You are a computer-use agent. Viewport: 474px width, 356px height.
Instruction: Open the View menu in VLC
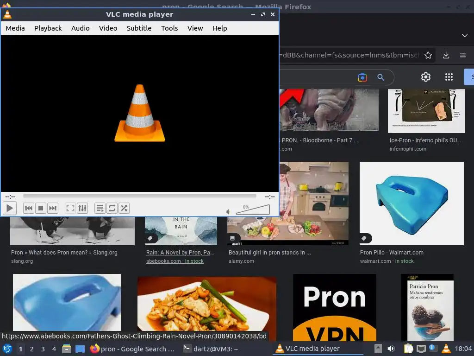coord(195,28)
